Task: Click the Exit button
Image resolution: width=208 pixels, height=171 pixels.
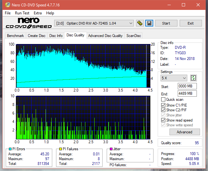Action: coord(190,23)
